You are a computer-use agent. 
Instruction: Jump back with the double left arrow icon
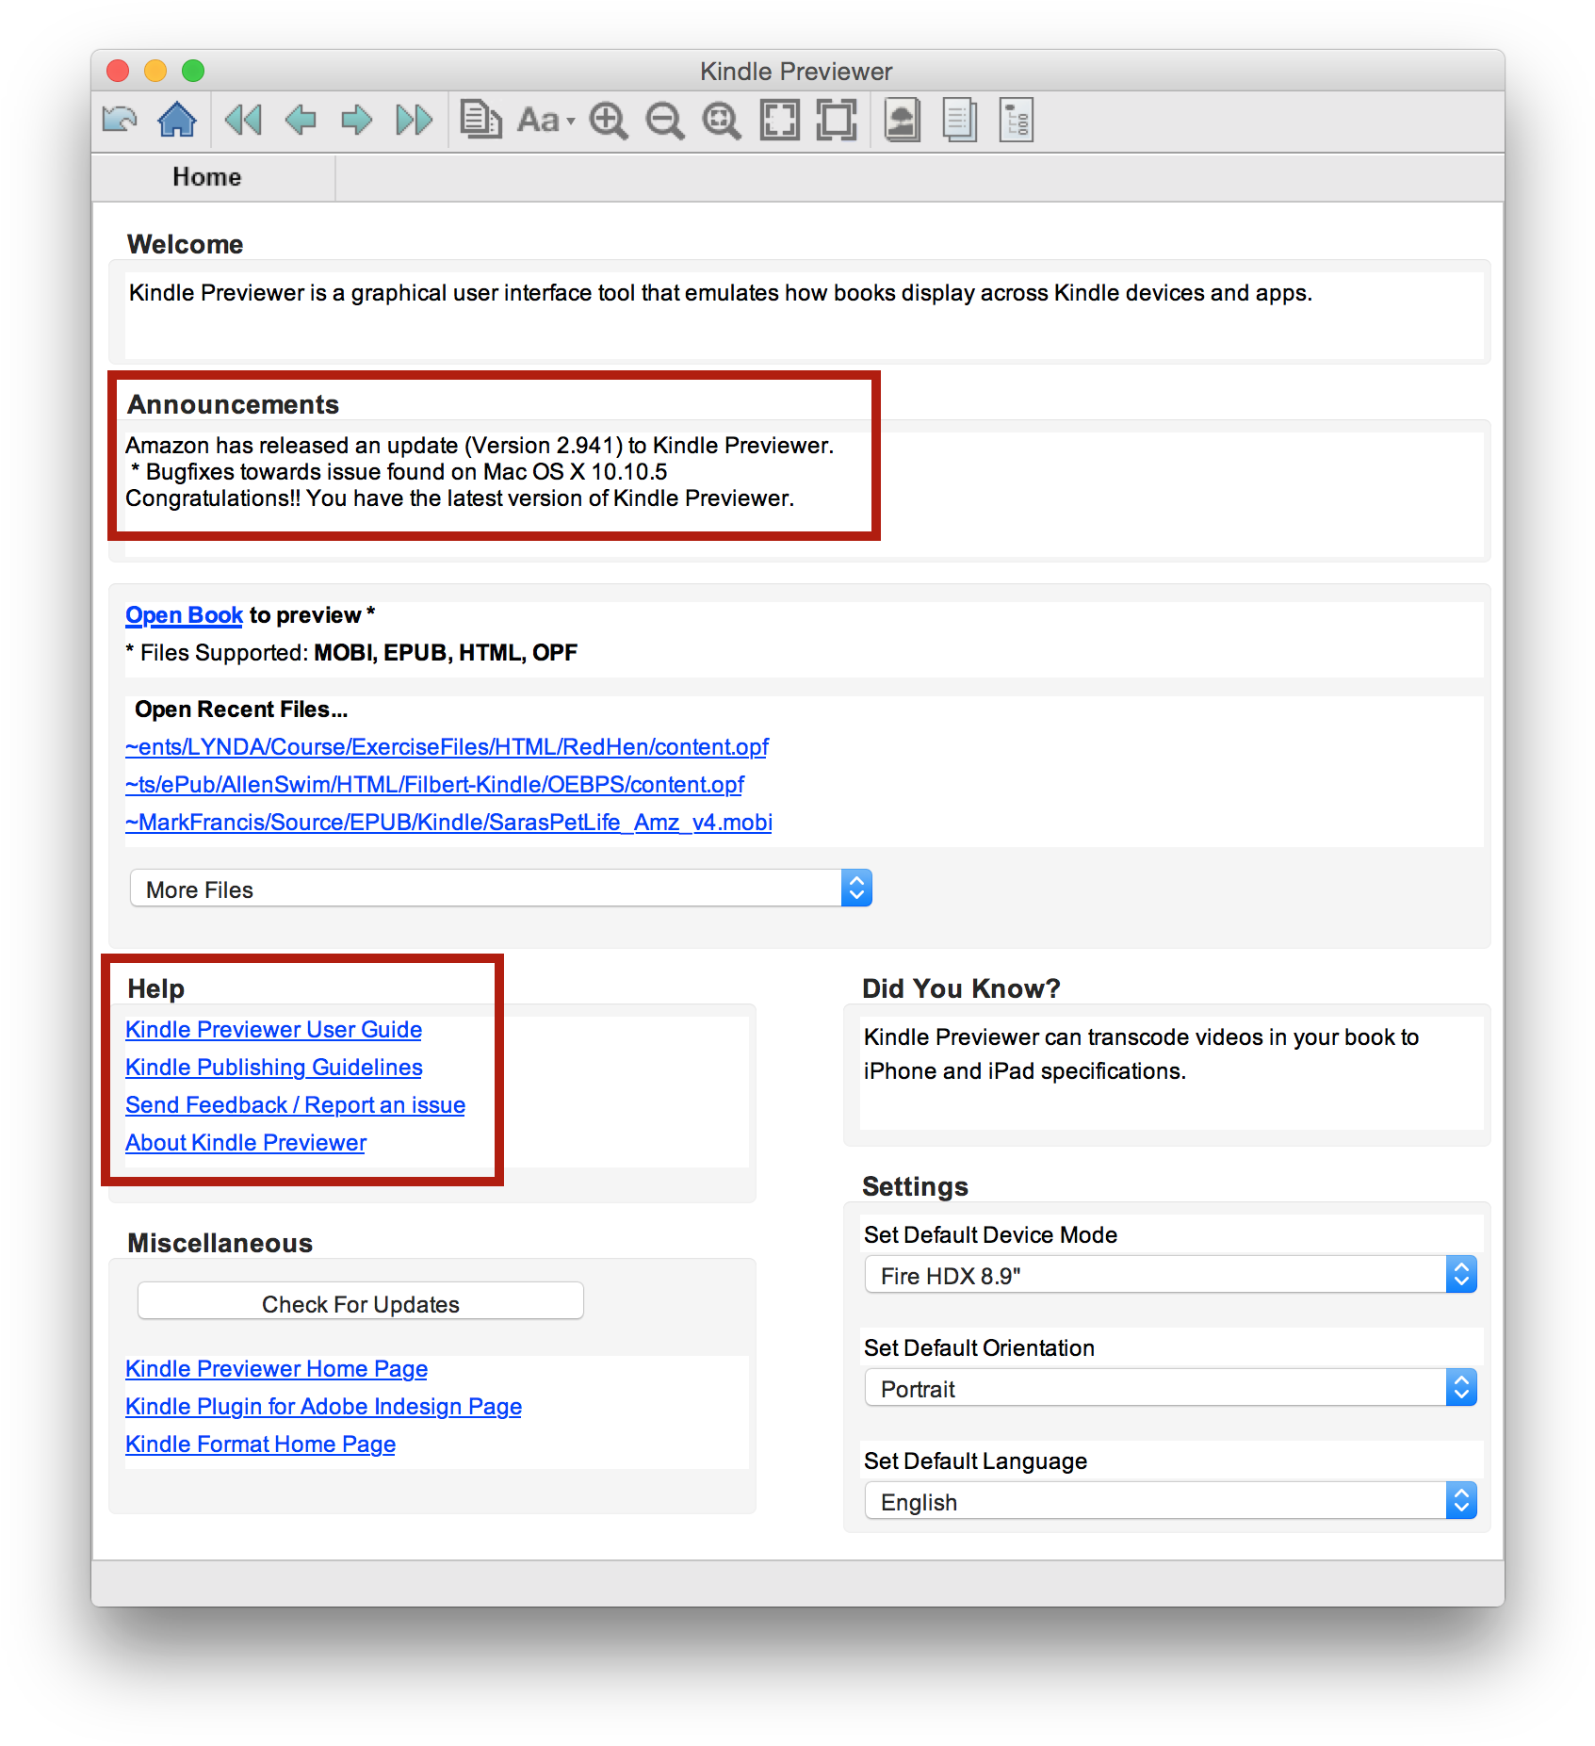point(243,120)
